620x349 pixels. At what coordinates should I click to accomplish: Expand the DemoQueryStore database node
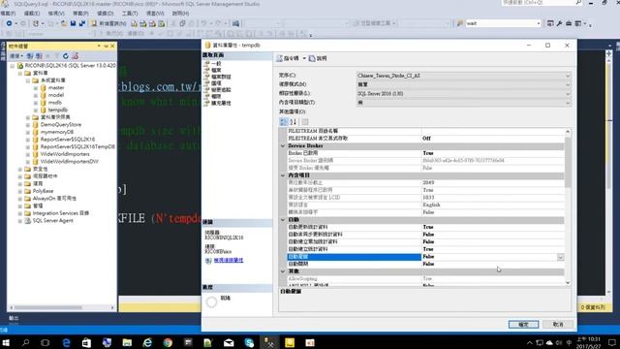pyautogui.click(x=28, y=125)
